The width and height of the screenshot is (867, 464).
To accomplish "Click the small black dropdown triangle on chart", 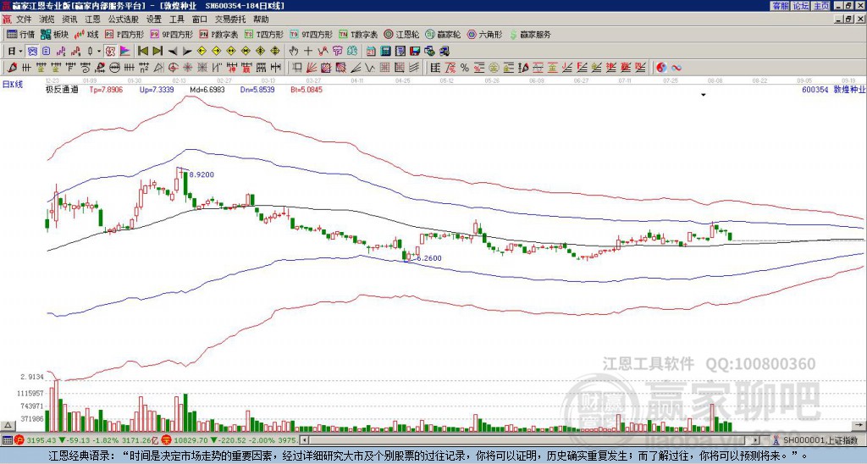I will point(704,95).
